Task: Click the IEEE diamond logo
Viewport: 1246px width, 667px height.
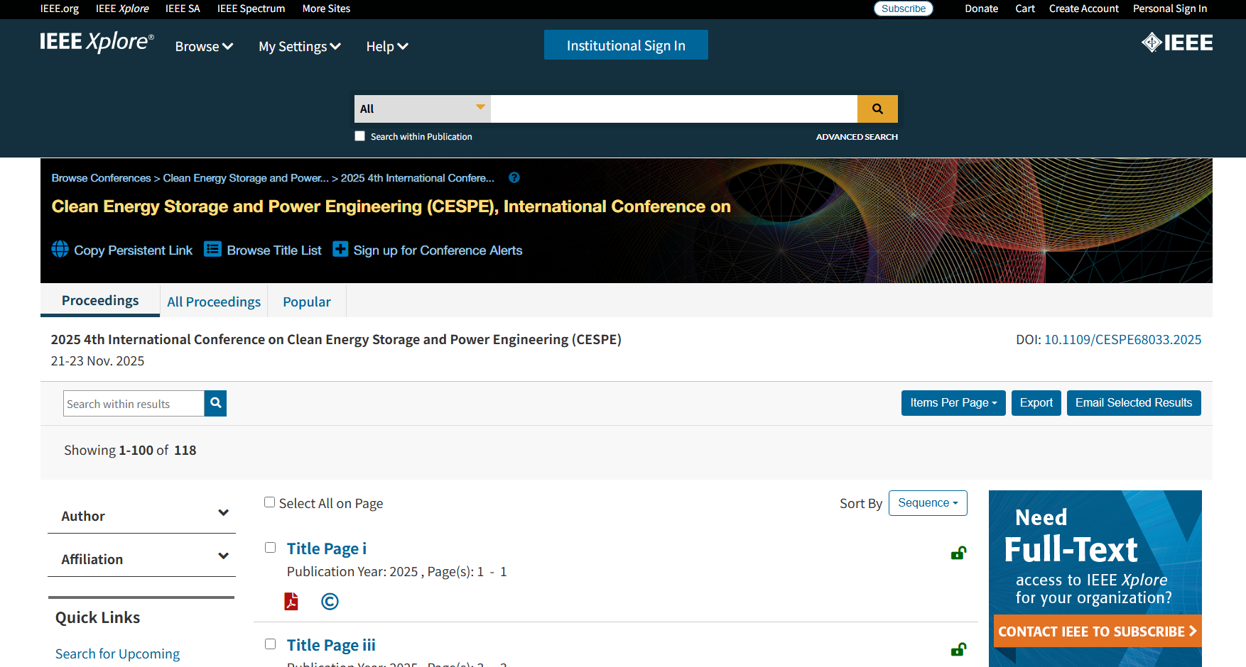Action: pyautogui.click(x=1176, y=43)
